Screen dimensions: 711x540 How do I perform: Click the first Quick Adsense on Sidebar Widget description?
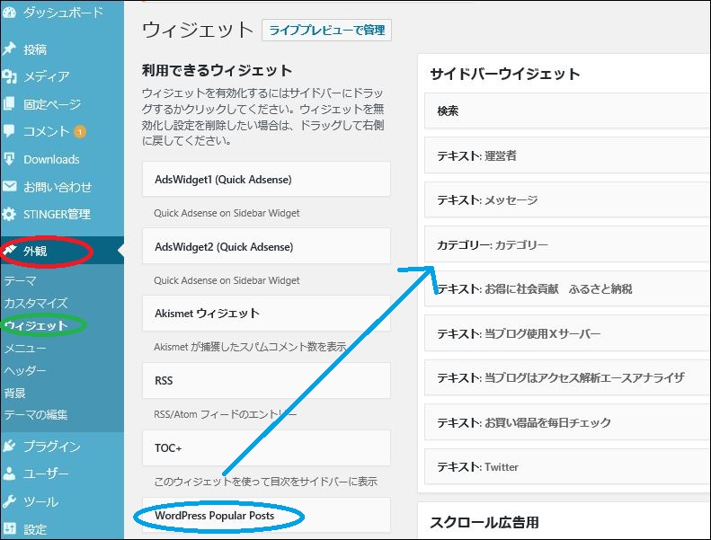pos(227,213)
